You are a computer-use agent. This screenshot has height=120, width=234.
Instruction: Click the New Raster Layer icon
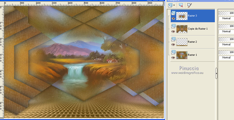(x=170, y=5)
